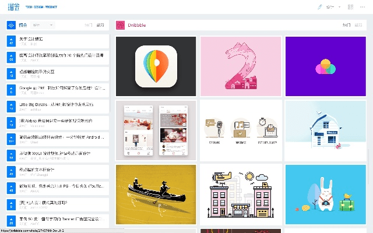Open the grid layout icon in header

[350, 7]
